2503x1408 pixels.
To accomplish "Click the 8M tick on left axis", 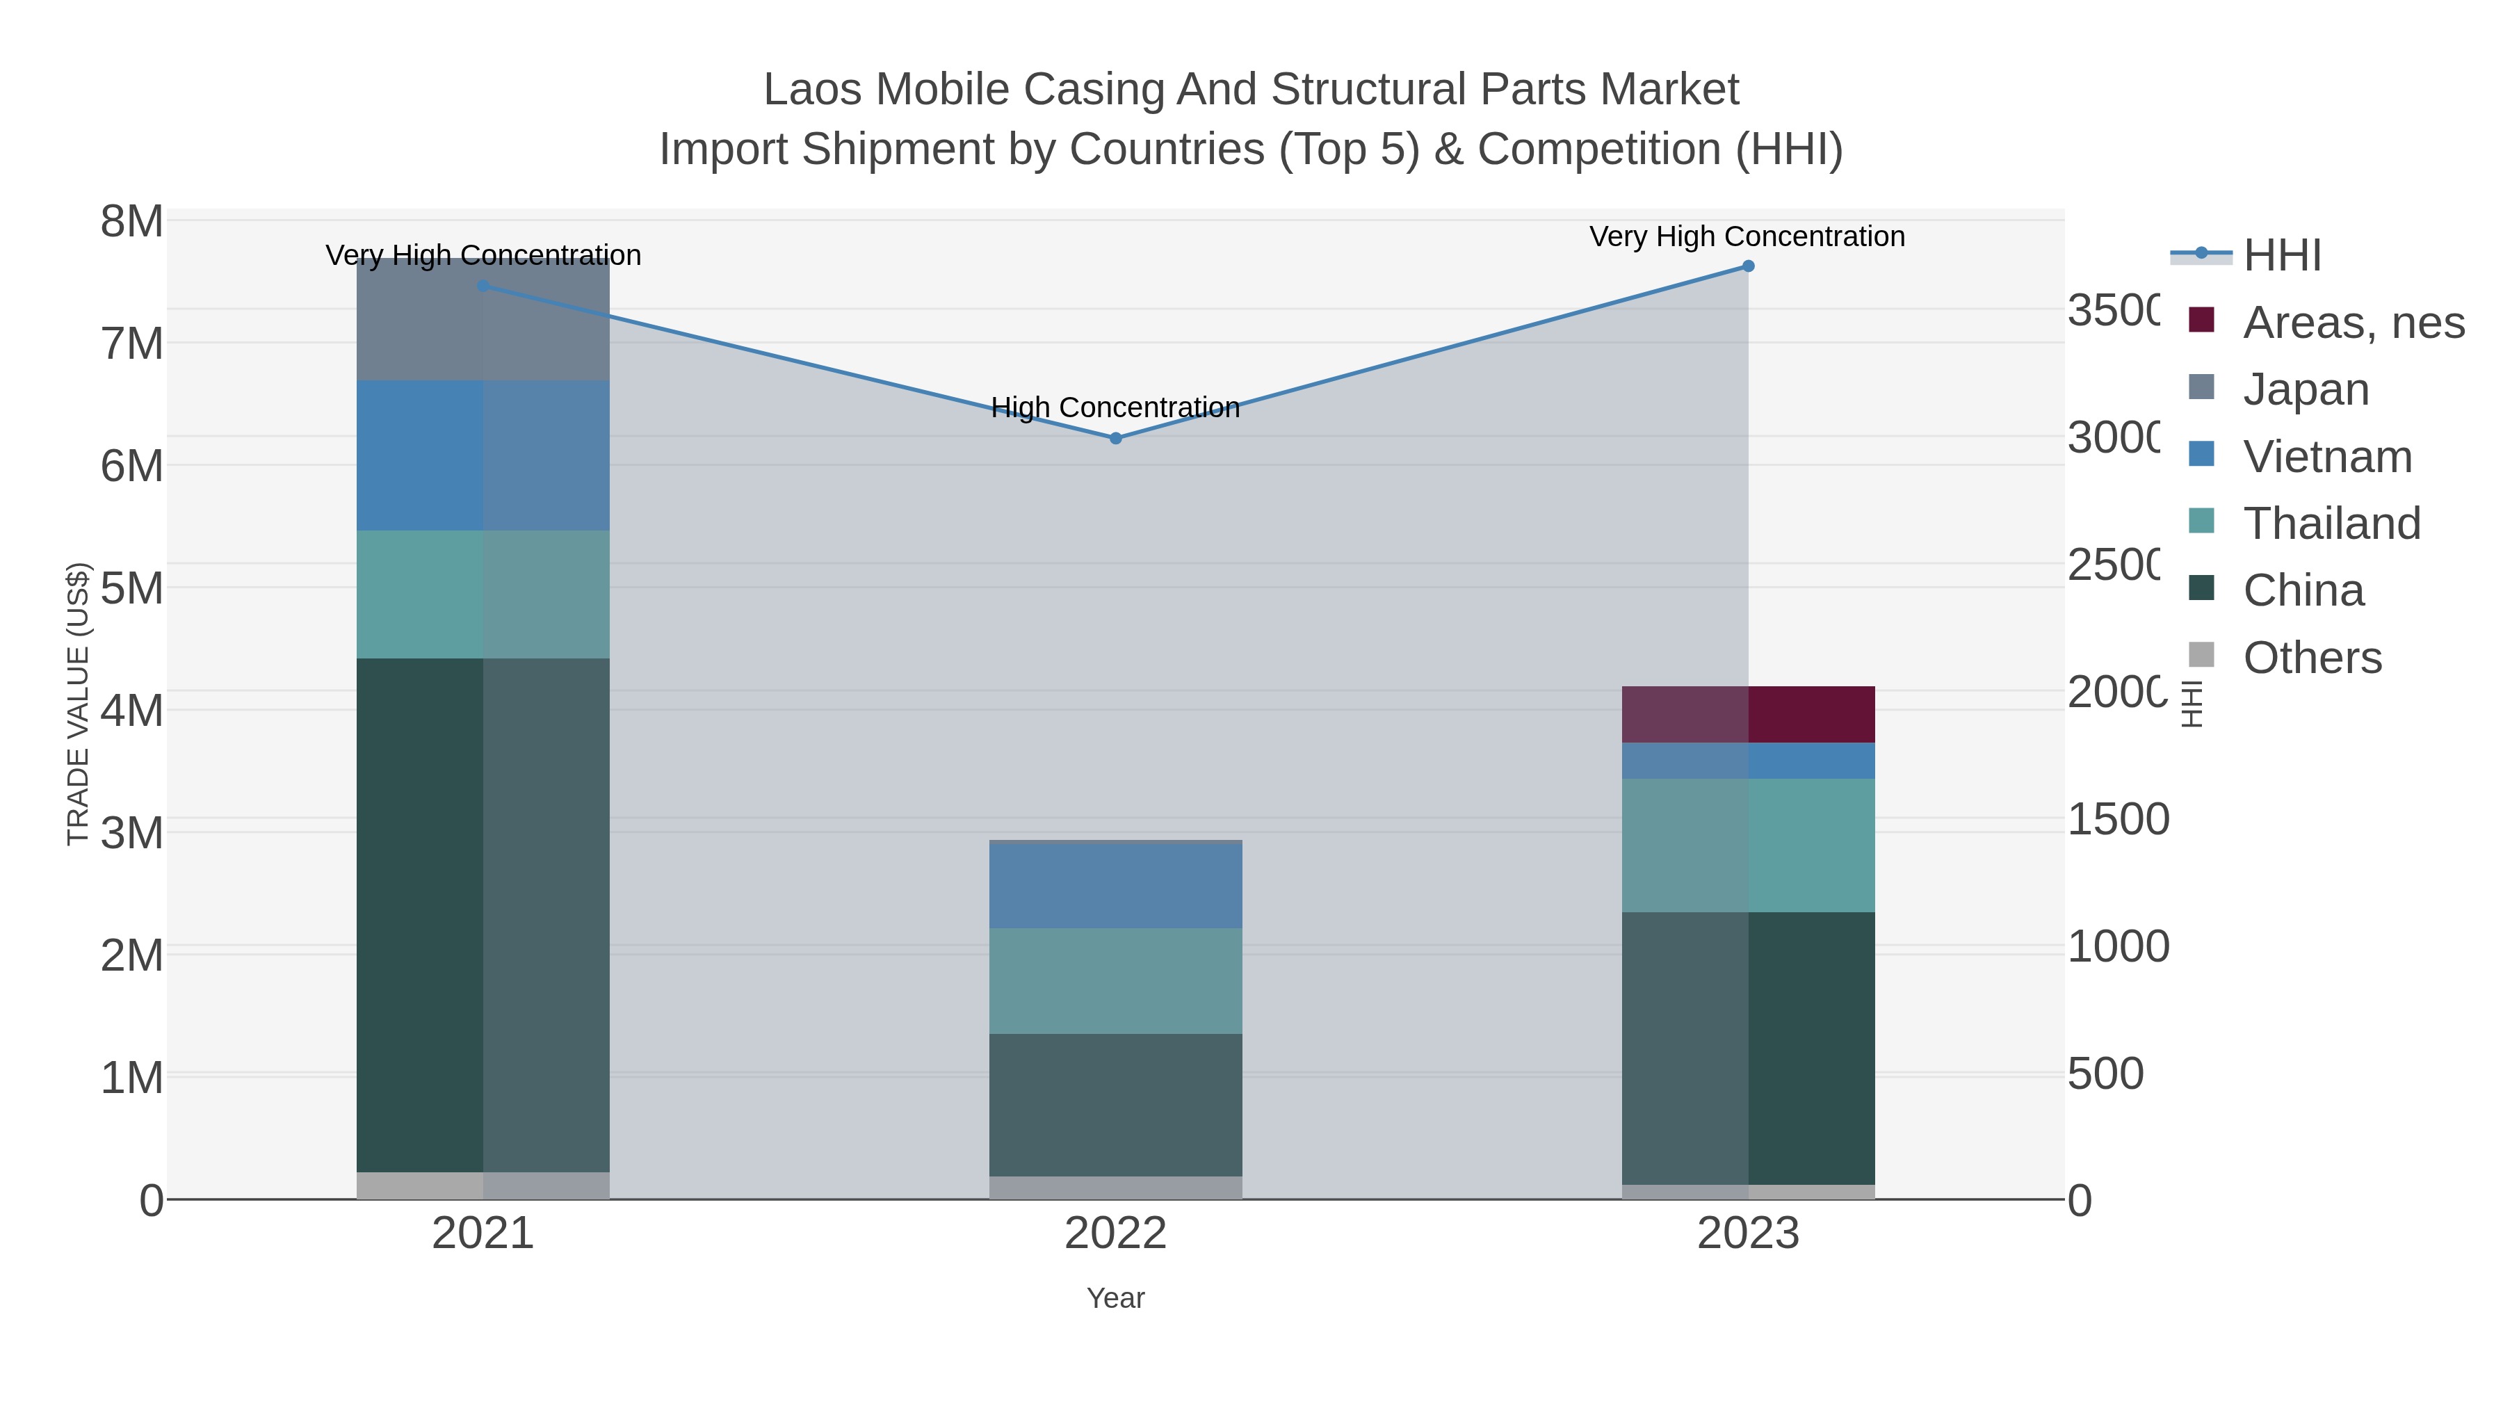I will point(132,222).
